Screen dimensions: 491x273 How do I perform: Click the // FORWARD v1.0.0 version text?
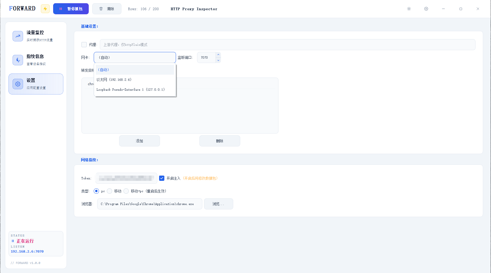(x=25, y=263)
